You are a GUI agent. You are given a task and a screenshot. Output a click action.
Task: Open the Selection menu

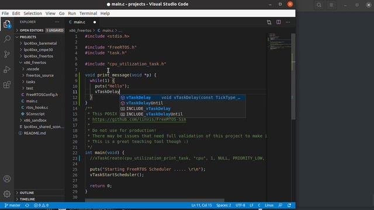point(33,13)
